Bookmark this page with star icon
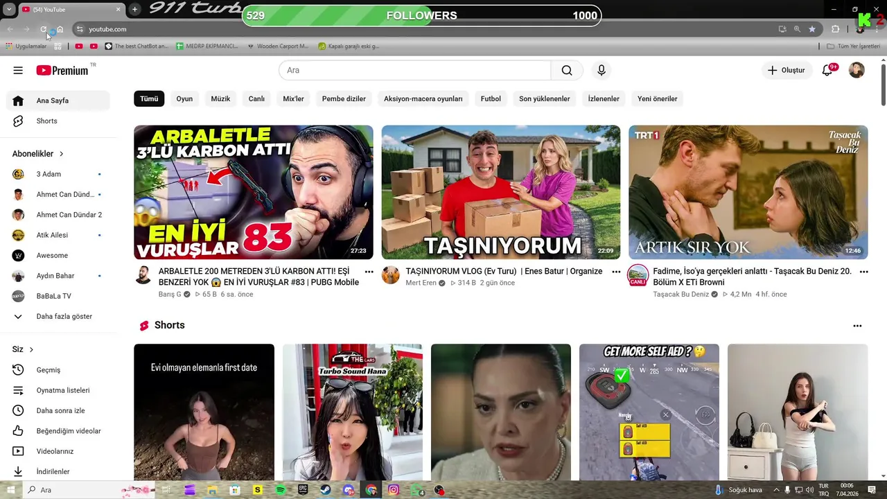Screen dimensions: 887x499 pyautogui.click(x=812, y=29)
